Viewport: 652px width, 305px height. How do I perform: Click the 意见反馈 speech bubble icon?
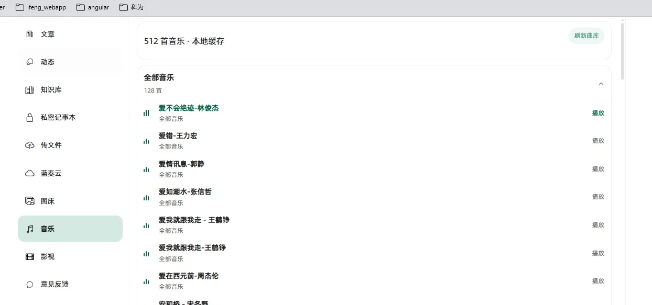[30, 284]
